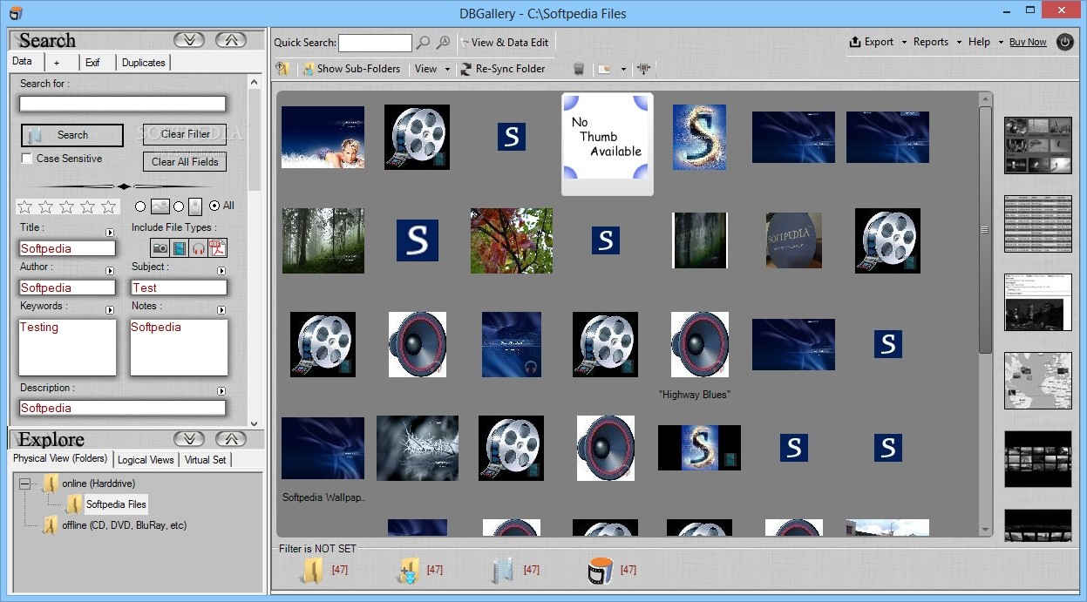Click the Show Sub-Folders toolbar item

(x=351, y=69)
